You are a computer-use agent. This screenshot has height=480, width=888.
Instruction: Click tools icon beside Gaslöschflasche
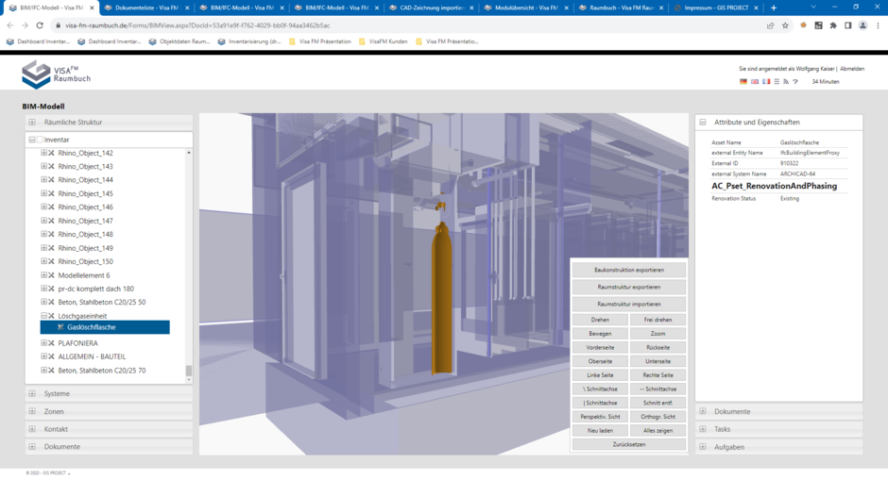(x=60, y=327)
